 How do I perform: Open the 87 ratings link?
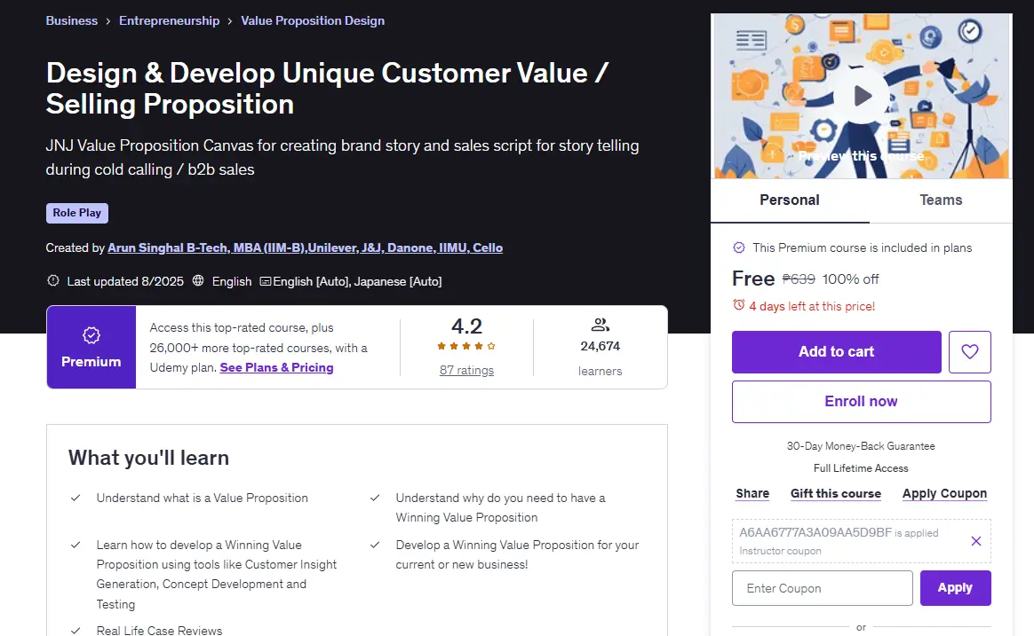[x=466, y=370]
